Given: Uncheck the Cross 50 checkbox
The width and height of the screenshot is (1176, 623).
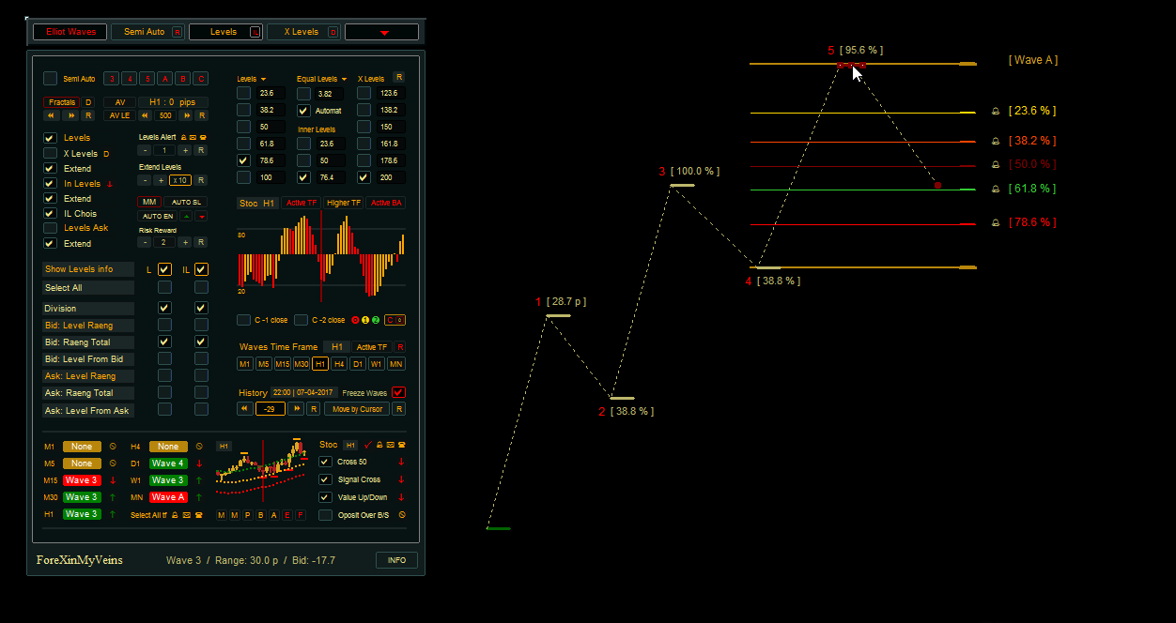Looking at the screenshot, I should 325,462.
